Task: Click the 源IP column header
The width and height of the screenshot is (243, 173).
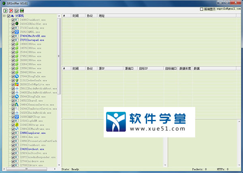Action: pyautogui.click(x=110, y=68)
